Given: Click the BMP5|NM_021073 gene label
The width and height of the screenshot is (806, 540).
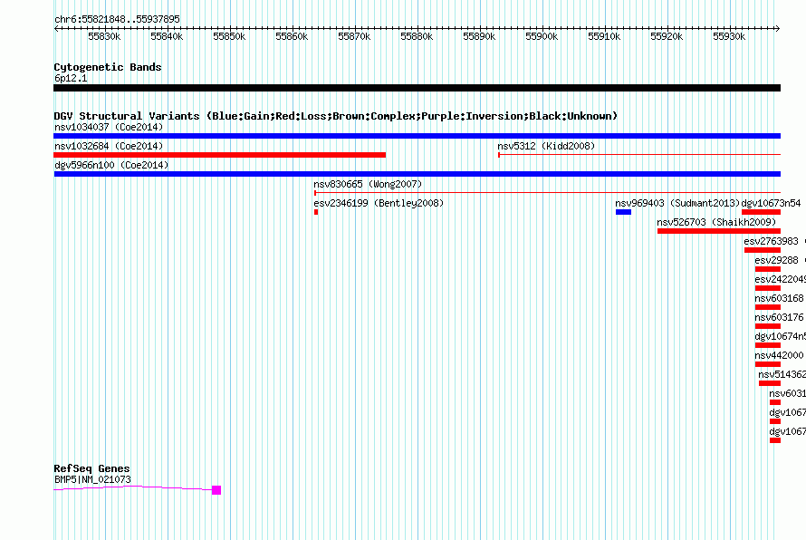Looking at the screenshot, I should [92, 479].
